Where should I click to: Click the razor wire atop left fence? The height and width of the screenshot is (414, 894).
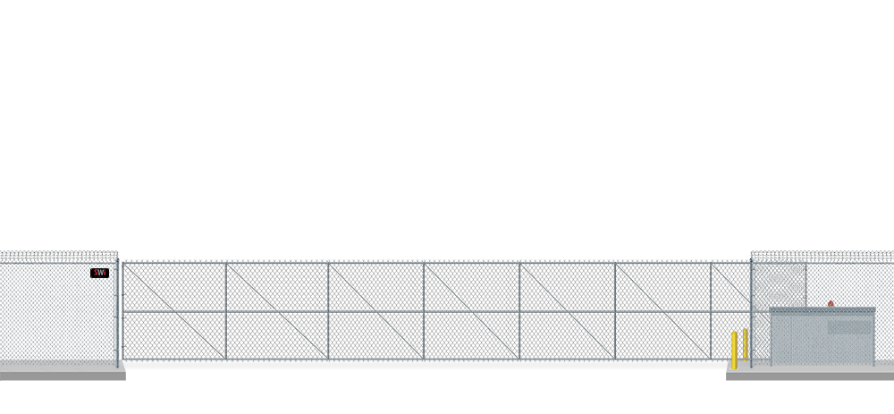pyautogui.click(x=58, y=256)
